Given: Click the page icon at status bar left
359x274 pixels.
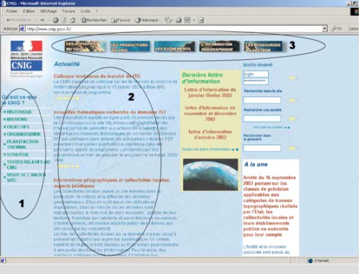Looking at the screenshot, I should 3,260.
